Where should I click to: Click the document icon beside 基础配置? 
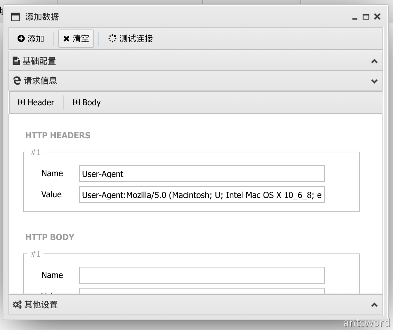pos(16,61)
